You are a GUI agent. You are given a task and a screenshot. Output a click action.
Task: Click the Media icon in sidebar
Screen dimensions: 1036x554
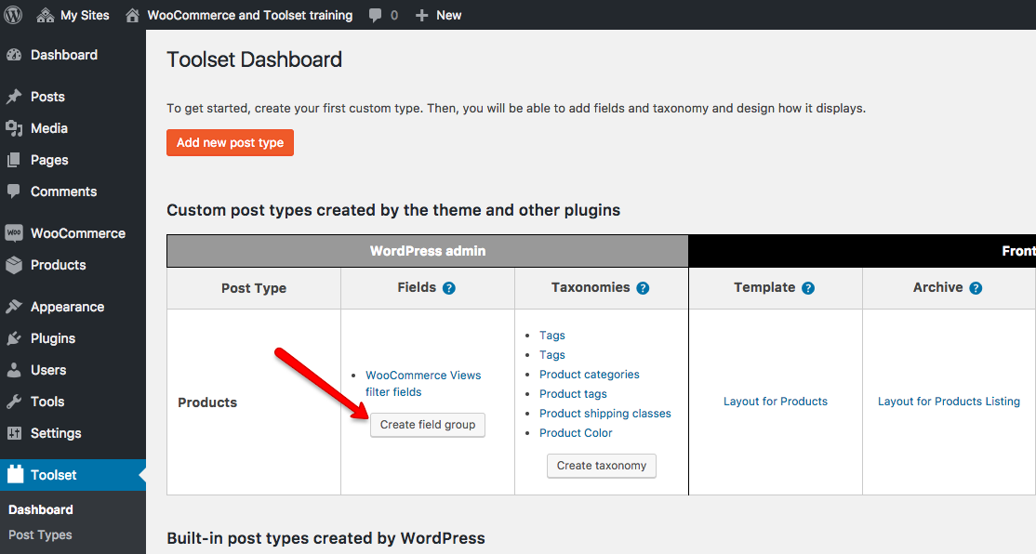(14, 129)
